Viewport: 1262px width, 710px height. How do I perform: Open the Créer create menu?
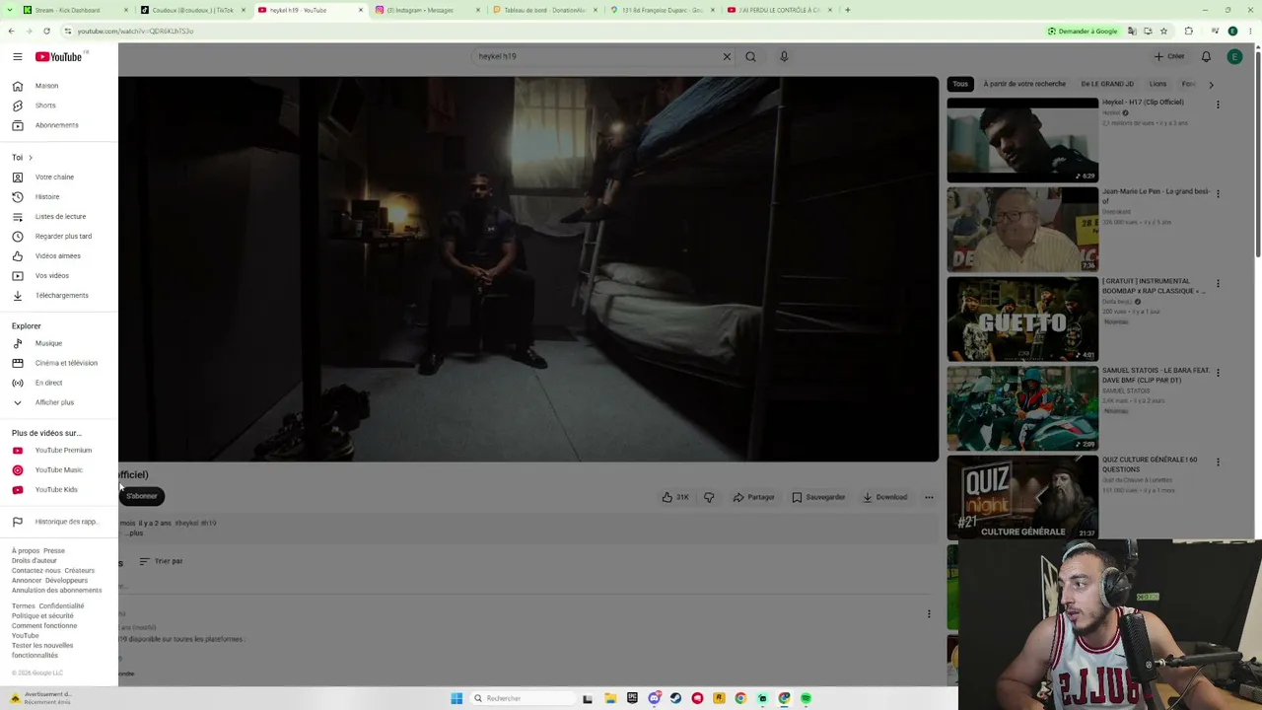(1169, 56)
